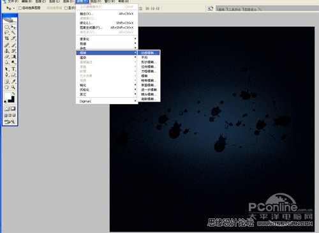Enable the 自动选择图层 checkbox
Image resolution: width=319 pixels, height=233 pixels.
point(20,8)
